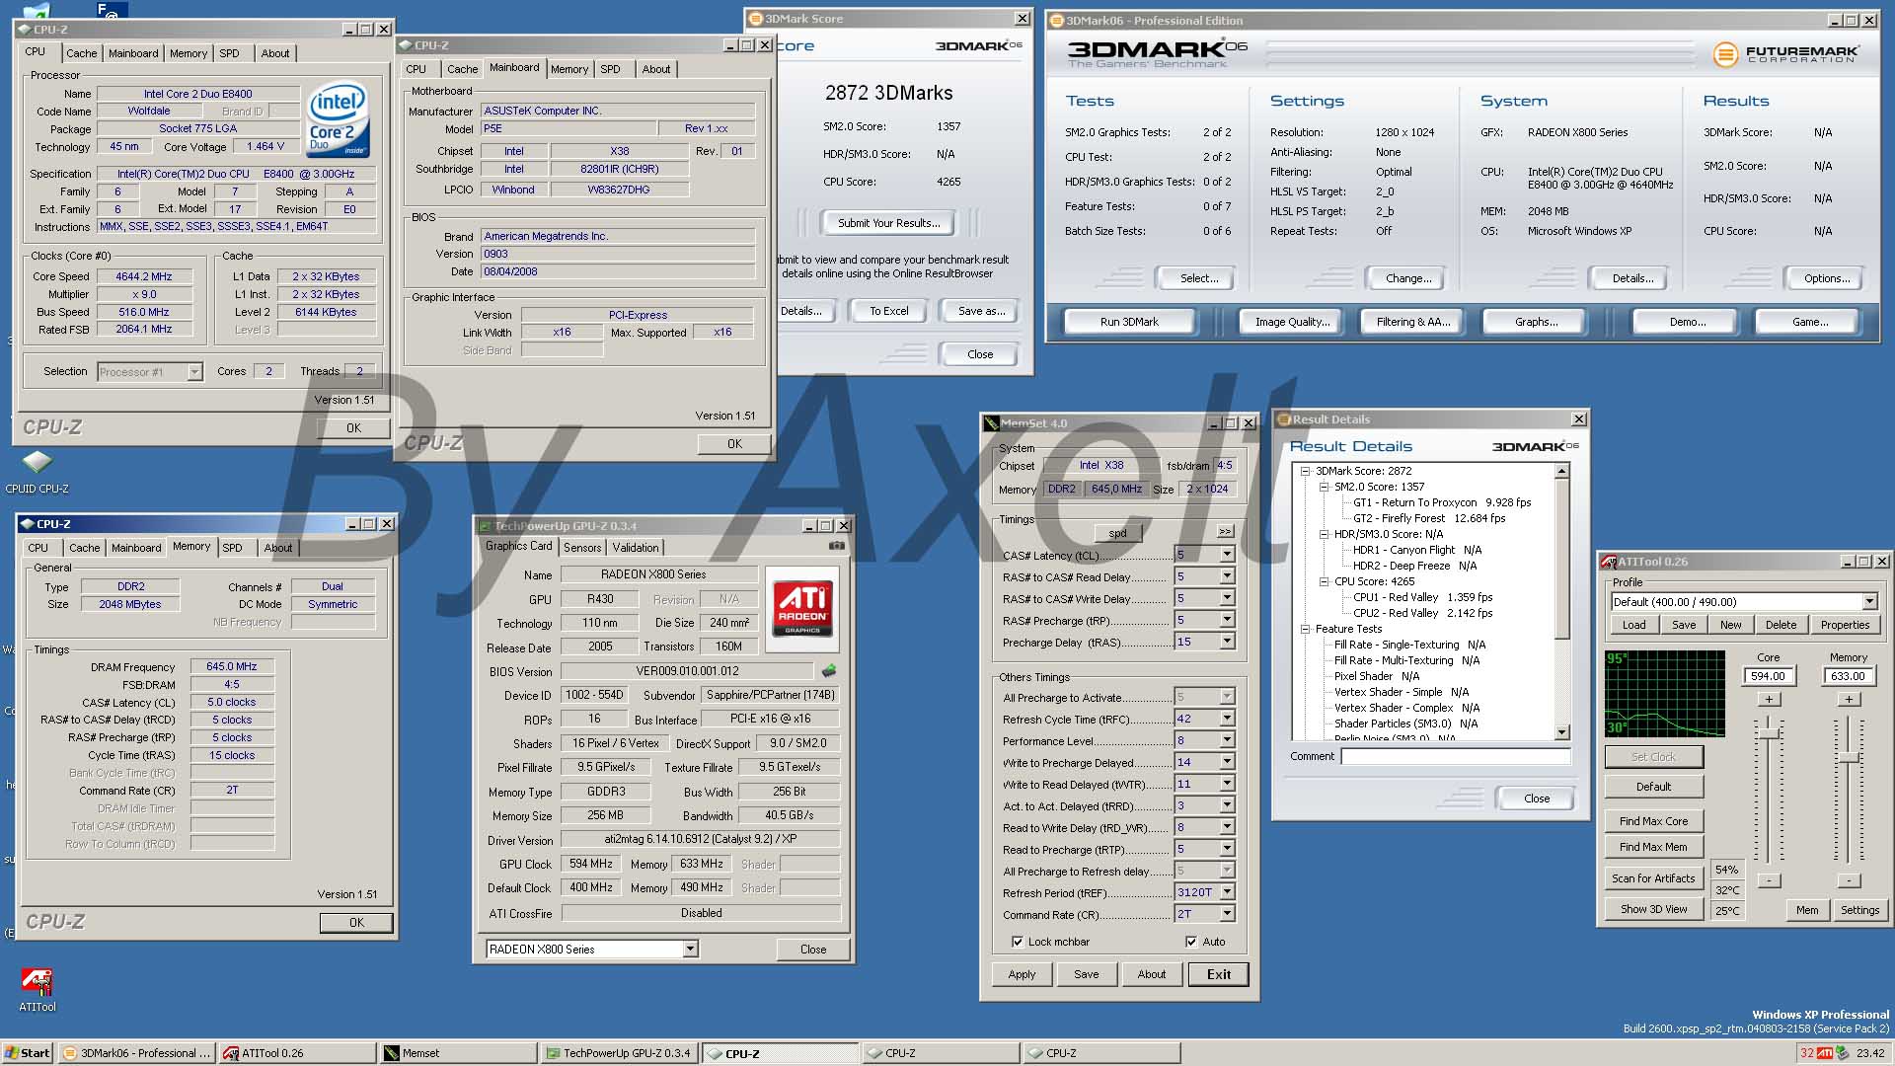This screenshot has height=1066, width=1895.
Task: Open the RADEON X800 Series dropdown in GPU-Z
Action: coord(690,950)
